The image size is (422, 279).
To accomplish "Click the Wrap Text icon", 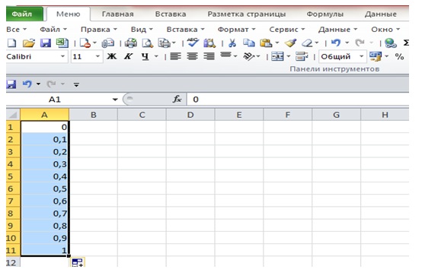I will [302, 56].
